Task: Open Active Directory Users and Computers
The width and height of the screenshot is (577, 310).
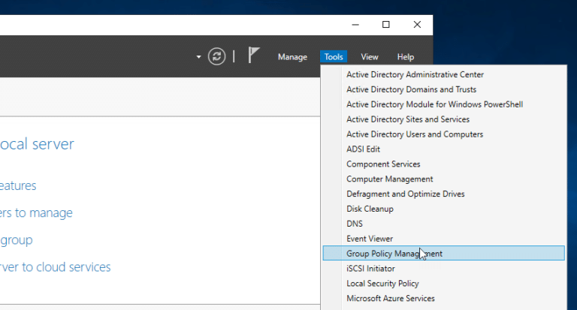Action: [x=414, y=134]
